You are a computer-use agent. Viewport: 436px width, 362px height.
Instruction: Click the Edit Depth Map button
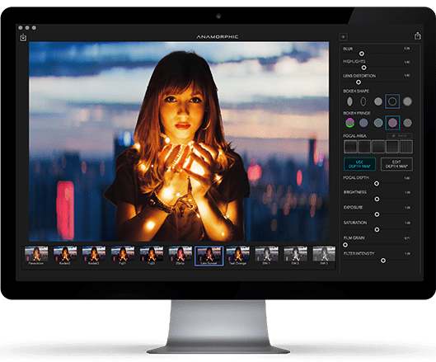tap(396, 164)
